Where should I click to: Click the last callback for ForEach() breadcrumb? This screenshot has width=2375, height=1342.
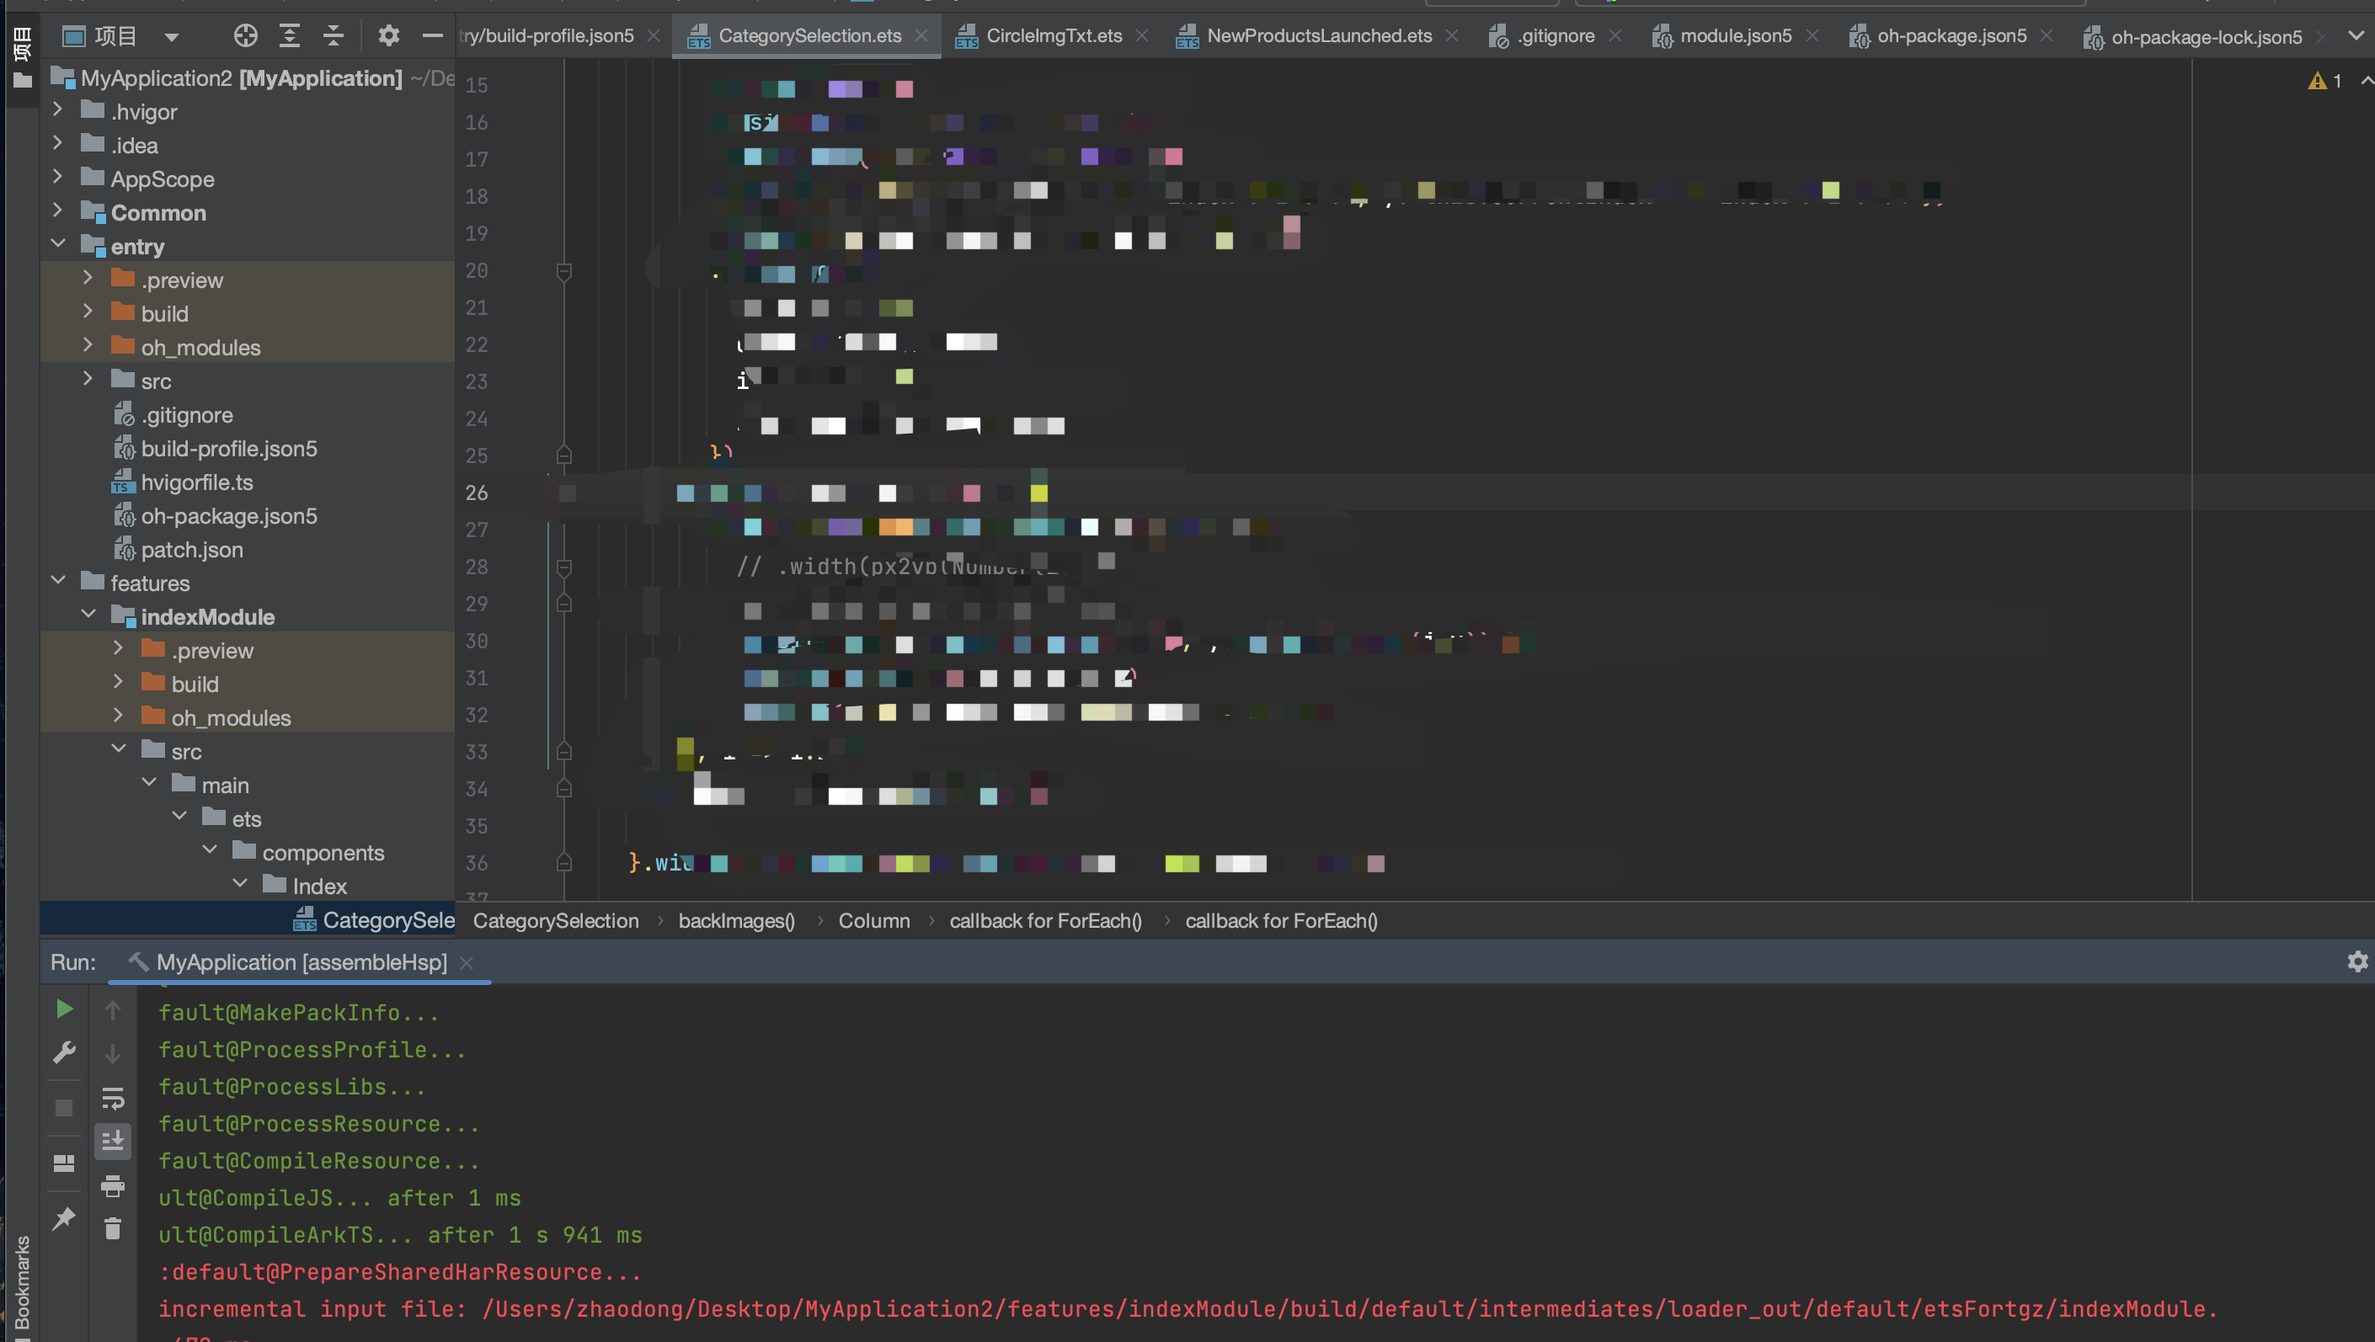[x=1281, y=921]
